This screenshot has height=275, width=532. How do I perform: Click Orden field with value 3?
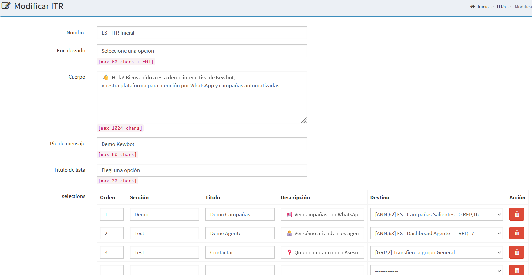[112, 252]
